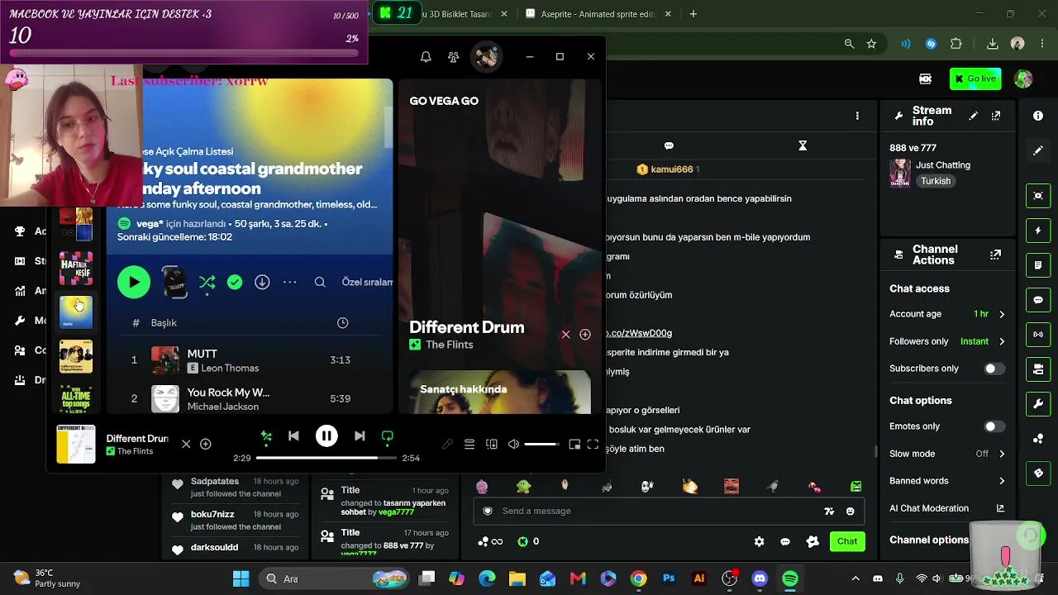Screen dimensions: 1058x595
Task: Open the Spotify mini player
Action: tap(574, 444)
